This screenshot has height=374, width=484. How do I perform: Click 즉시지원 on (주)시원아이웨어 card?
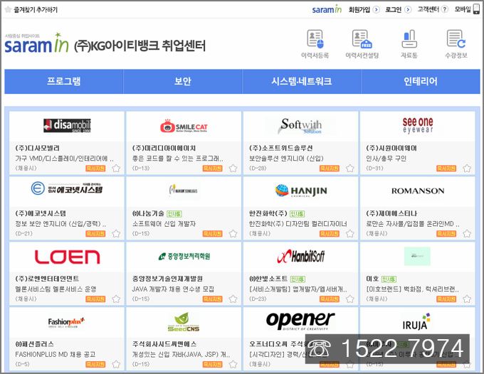click(x=446, y=169)
